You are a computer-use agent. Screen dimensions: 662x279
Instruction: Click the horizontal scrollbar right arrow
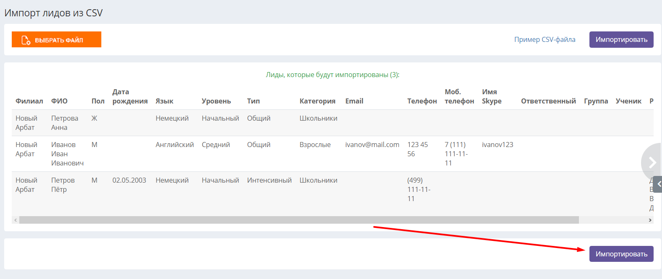[x=650, y=220]
